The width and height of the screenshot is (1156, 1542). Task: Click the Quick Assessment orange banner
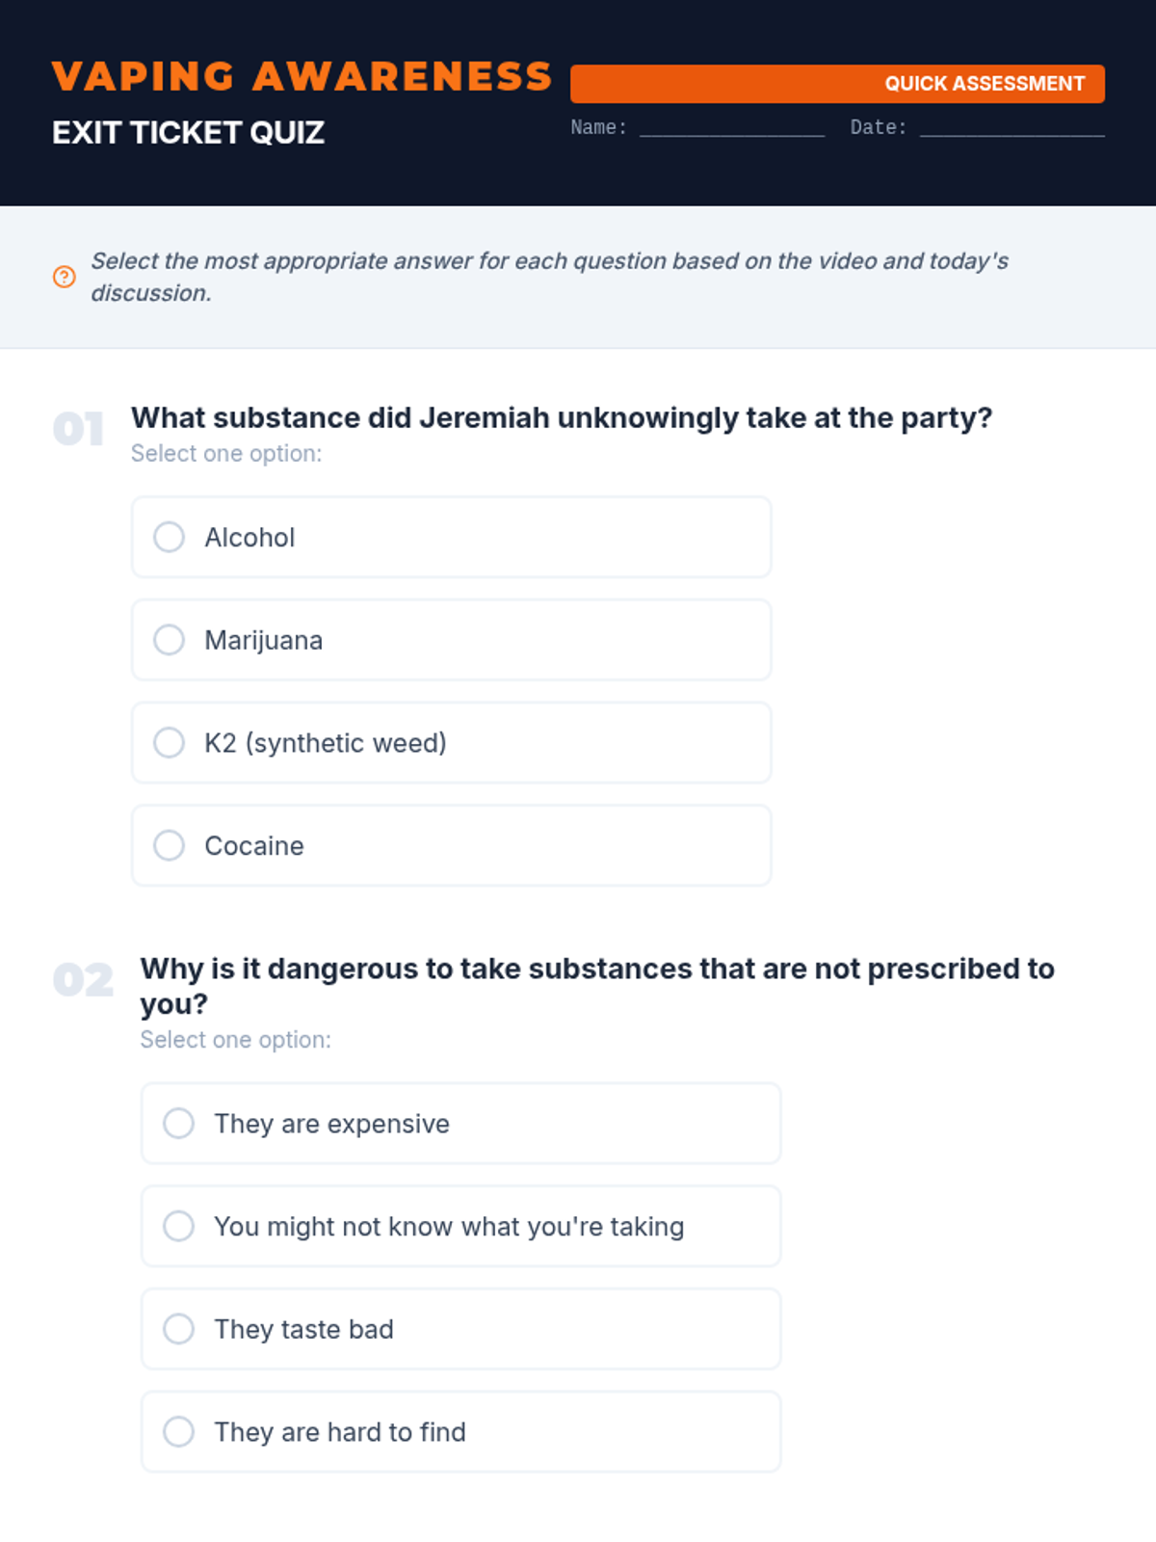[836, 84]
